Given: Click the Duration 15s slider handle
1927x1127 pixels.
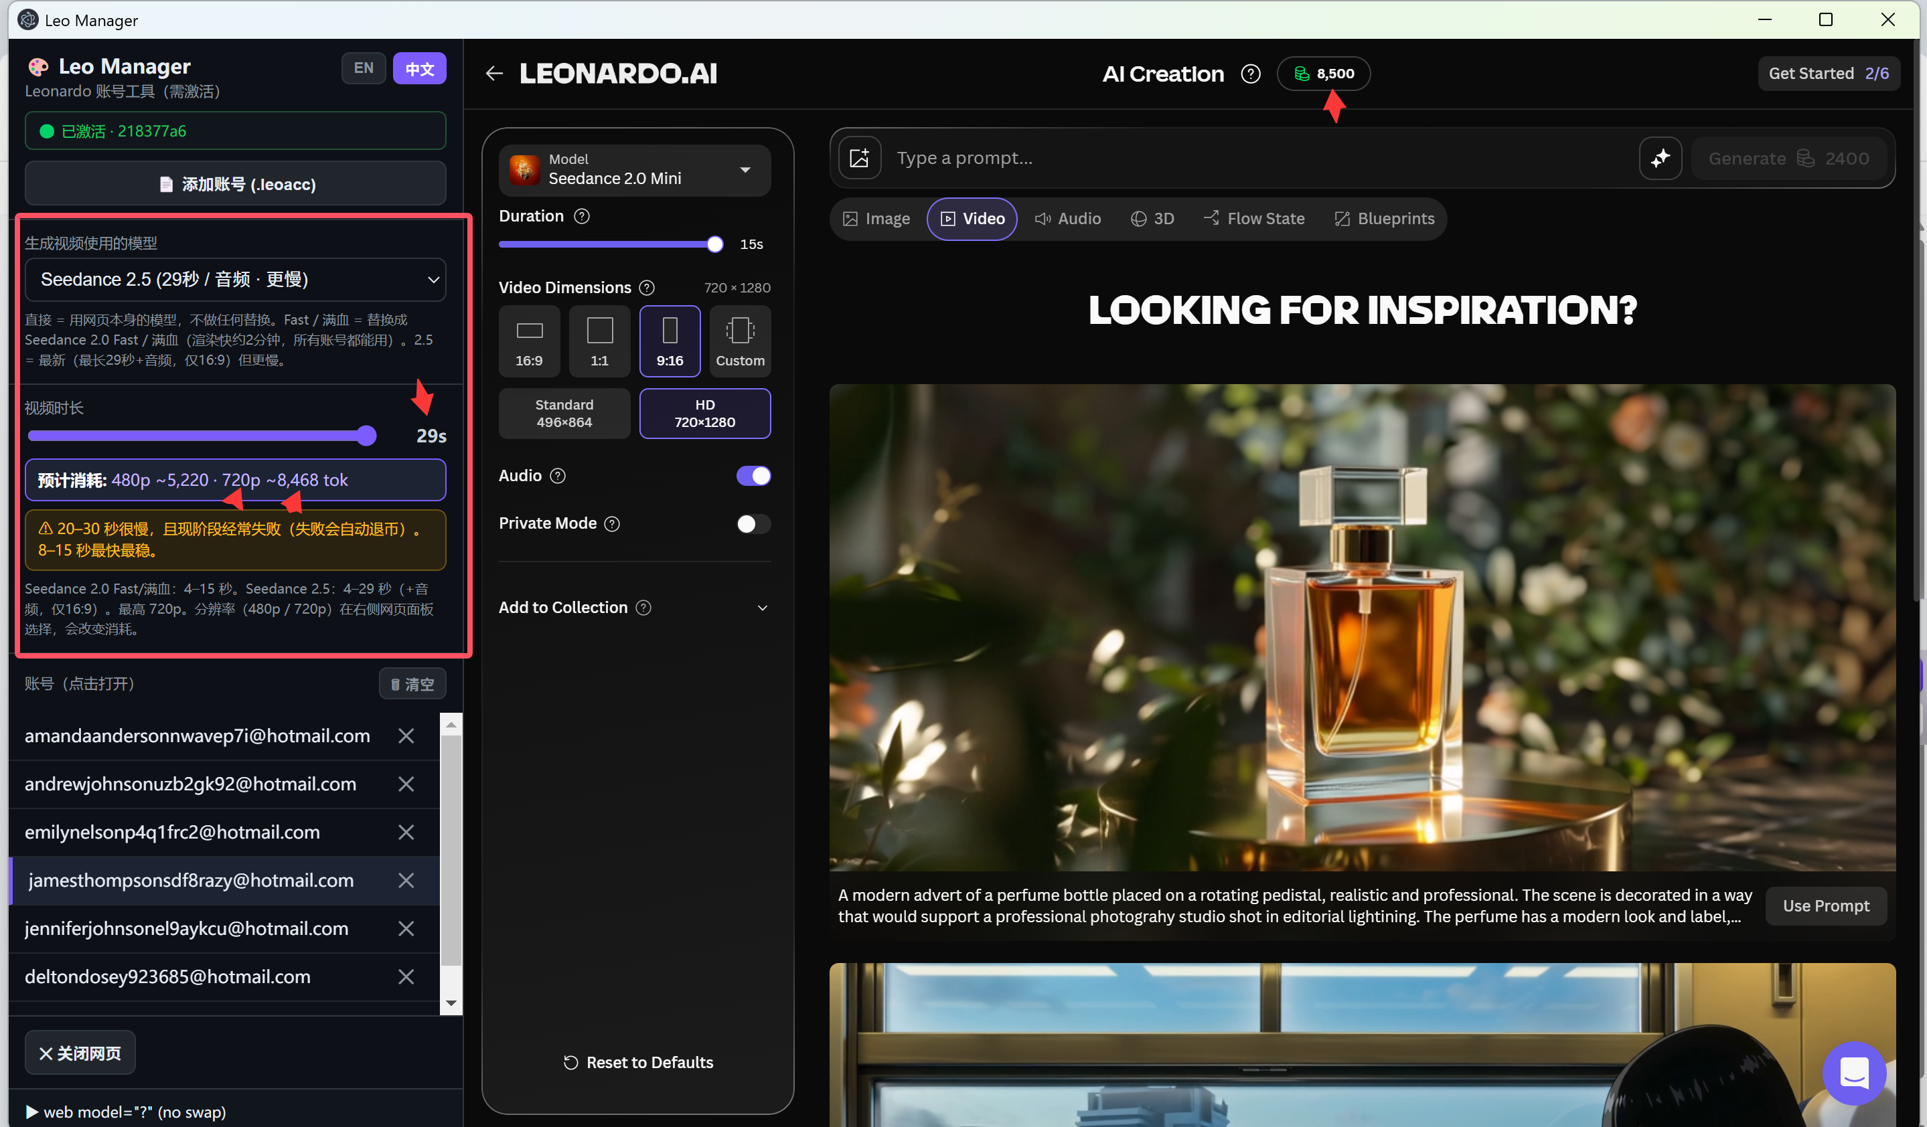Looking at the screenshot, I should coord(714,244).
